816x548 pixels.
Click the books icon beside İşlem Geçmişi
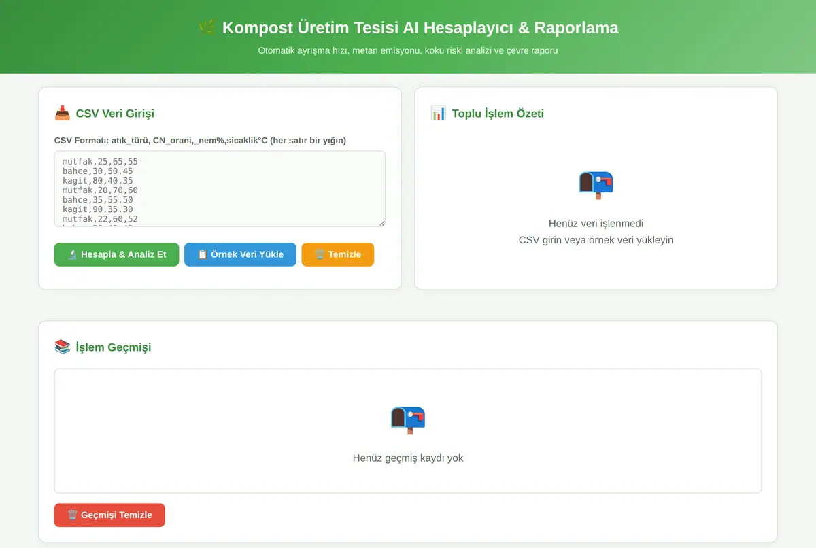coord(62,347)
